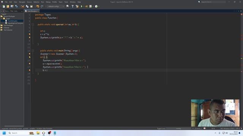Click error bulb beside the input.nextint line
The height and width of the screenshot is (136, 243).
coord(30,64)
